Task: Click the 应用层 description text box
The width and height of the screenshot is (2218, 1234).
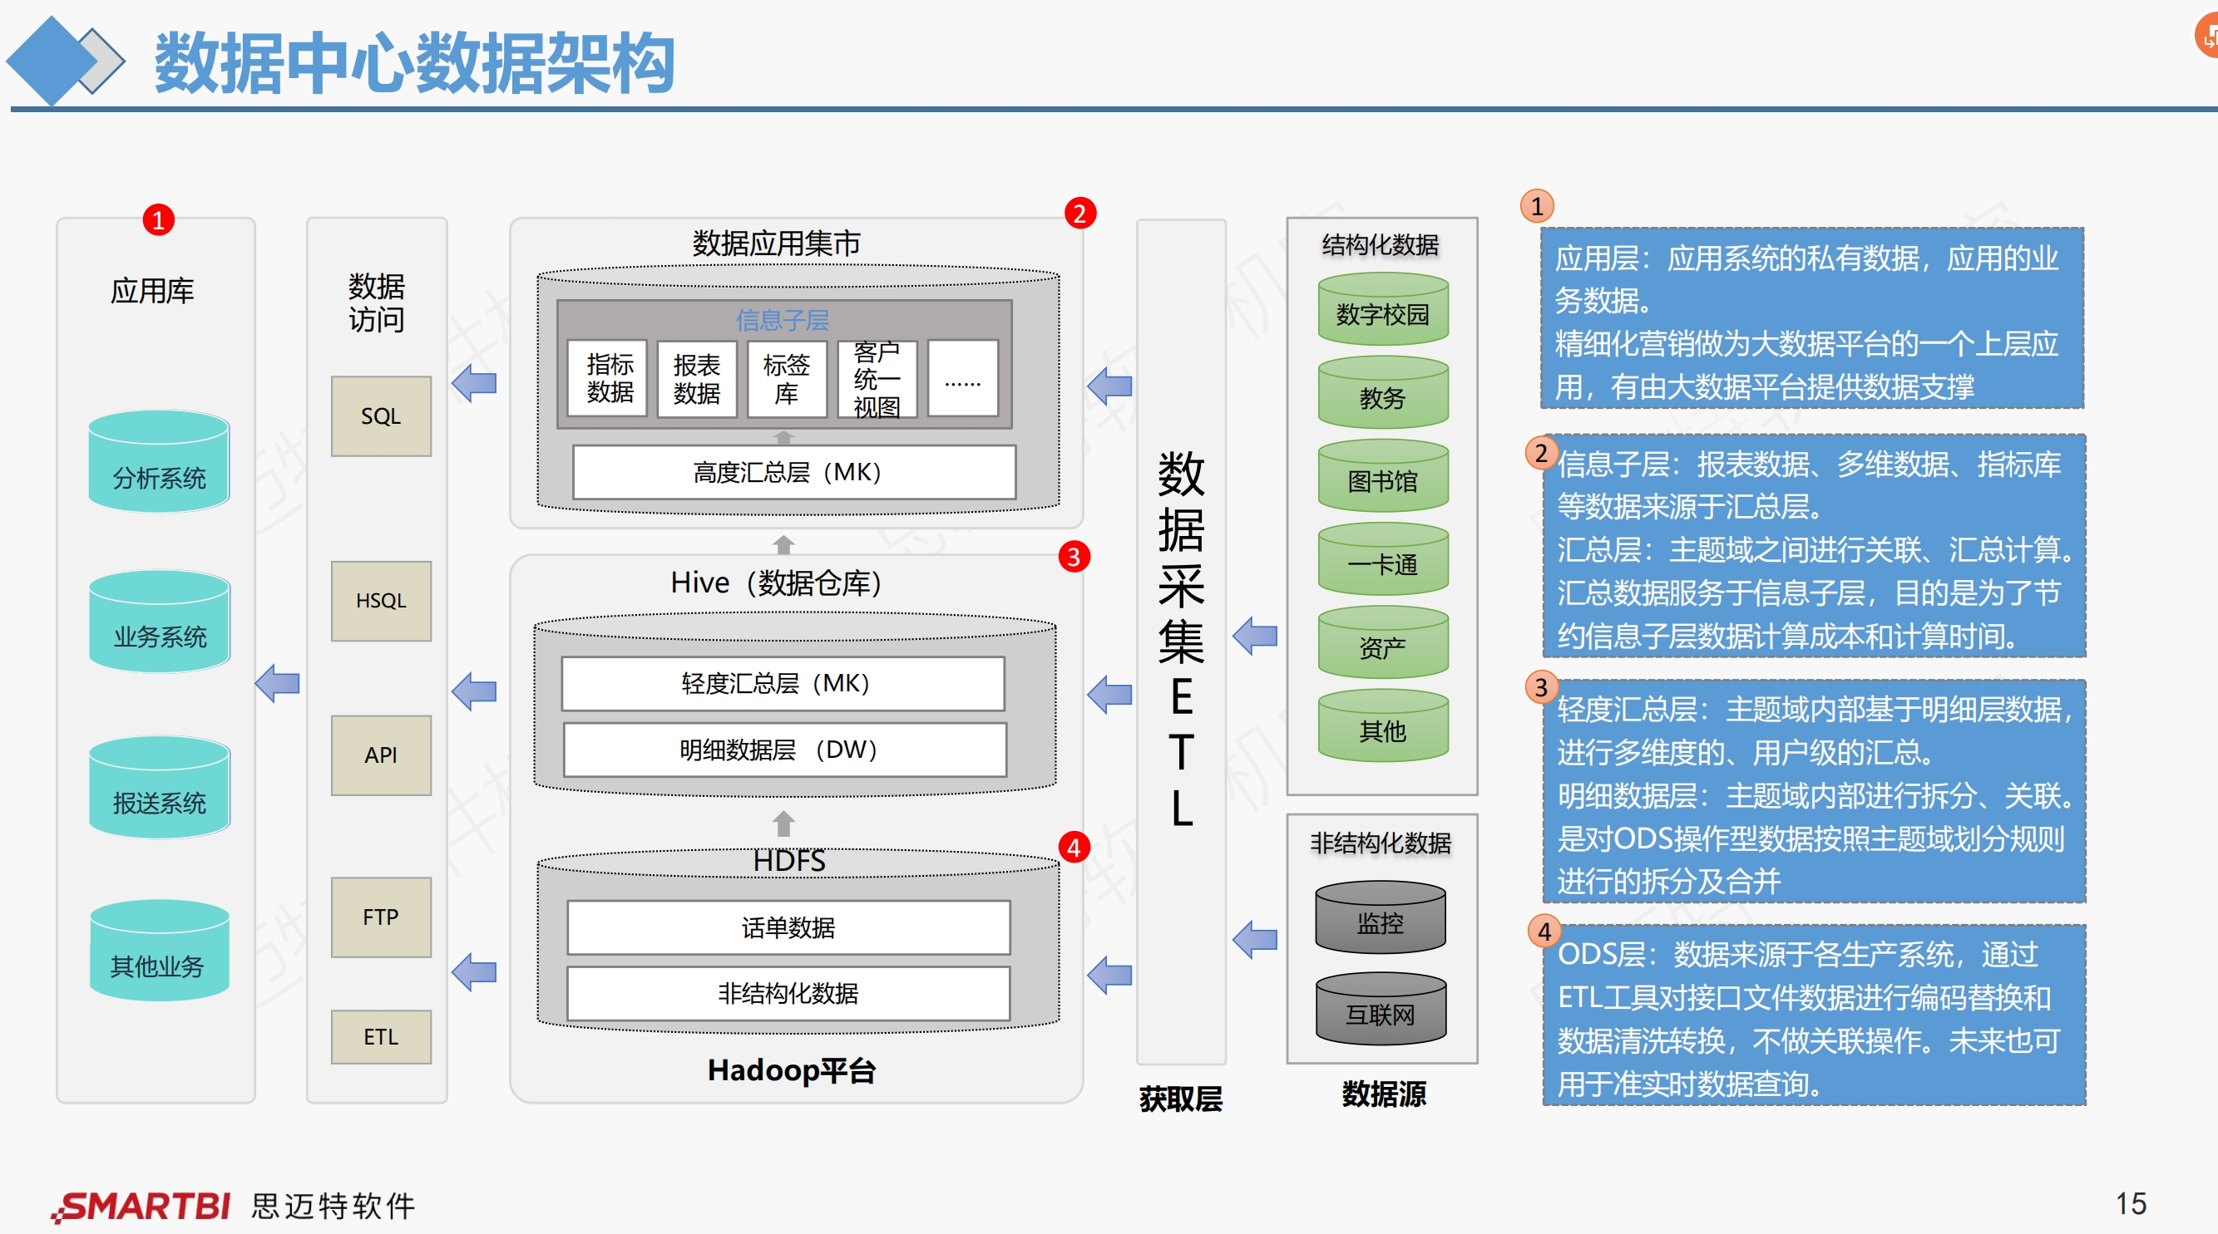Action: click(x=1811, y=318)
